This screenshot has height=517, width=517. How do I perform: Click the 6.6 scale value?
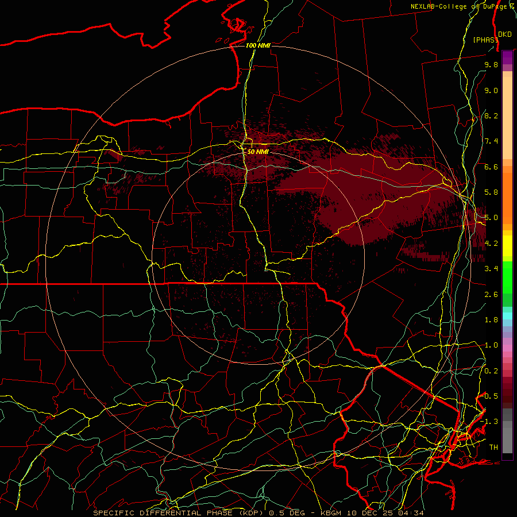(491, 167)
